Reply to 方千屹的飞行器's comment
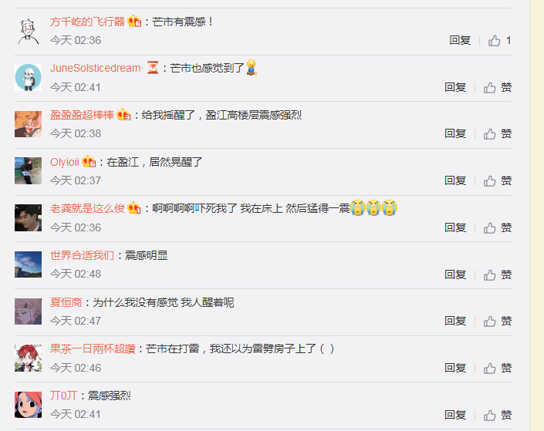 460,40
